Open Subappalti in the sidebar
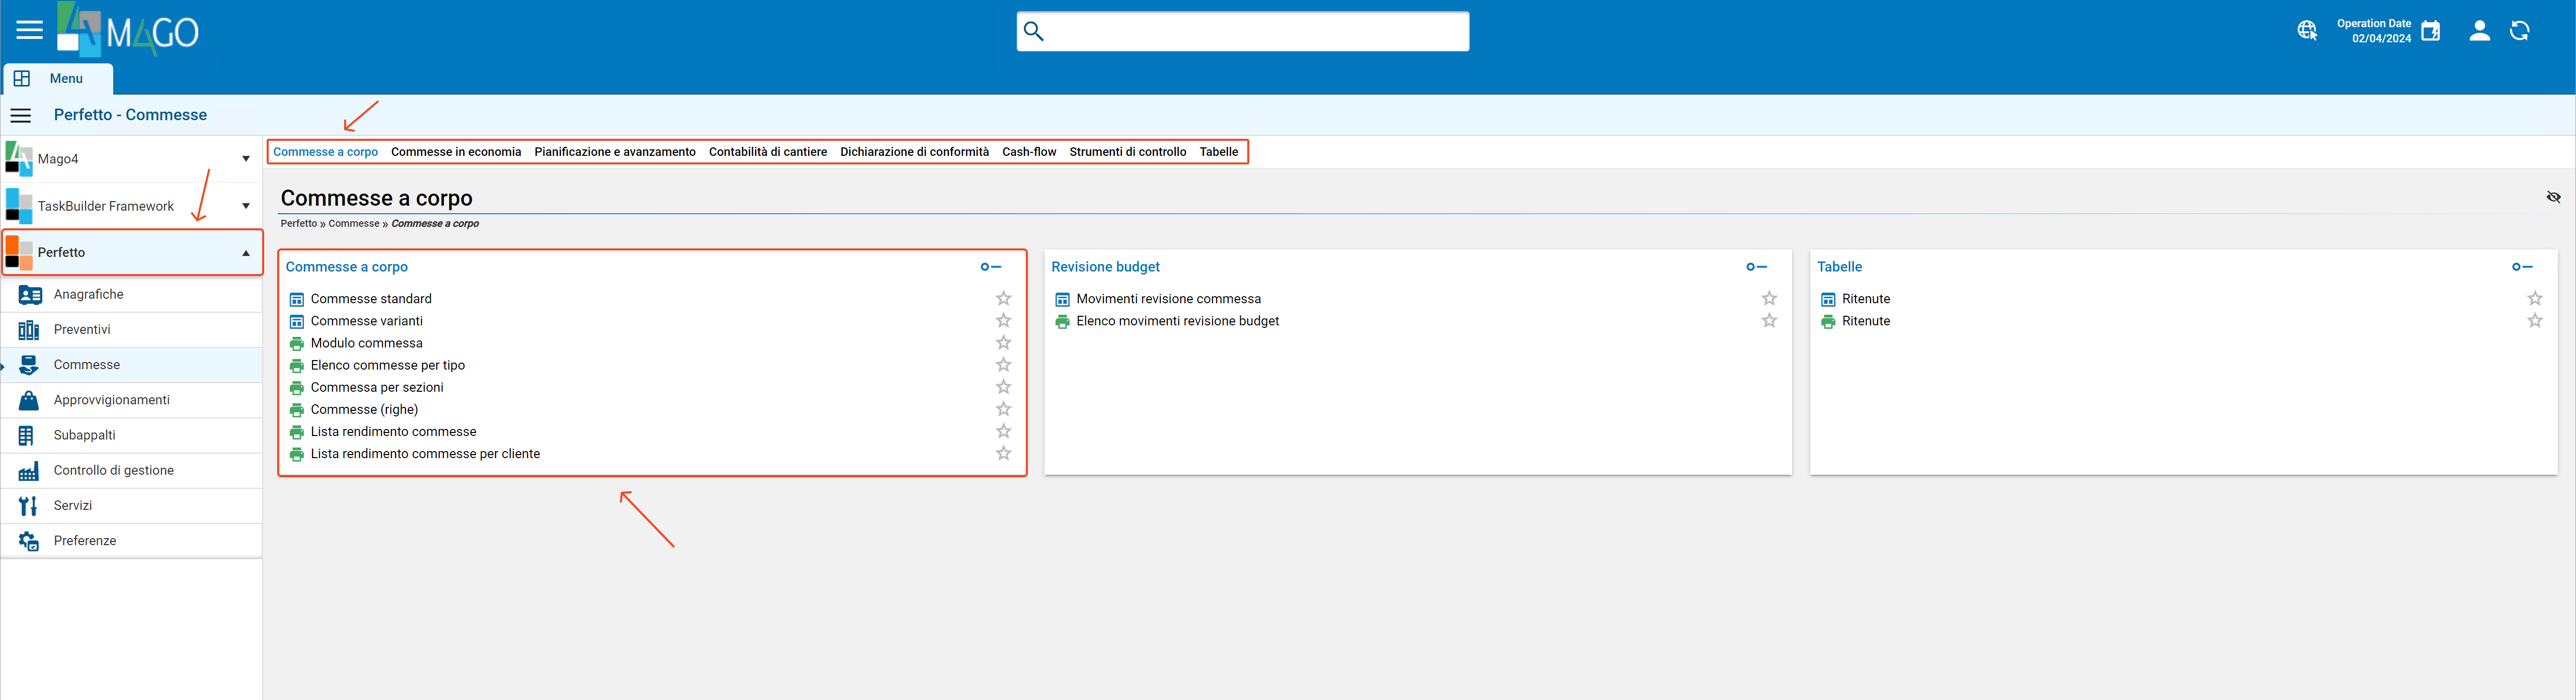 132,435
